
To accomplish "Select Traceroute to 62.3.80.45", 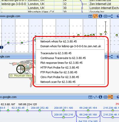I will pyautogui.click(x=56, y=53).
